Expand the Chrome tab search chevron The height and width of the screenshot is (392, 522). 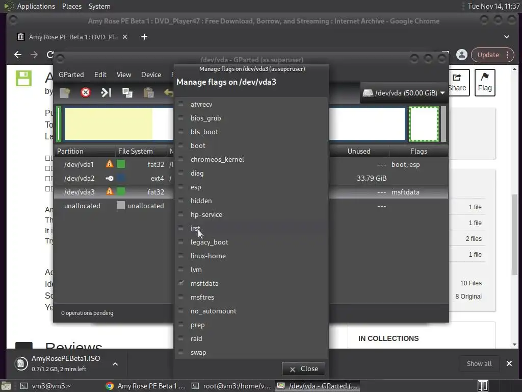[506, 37]
